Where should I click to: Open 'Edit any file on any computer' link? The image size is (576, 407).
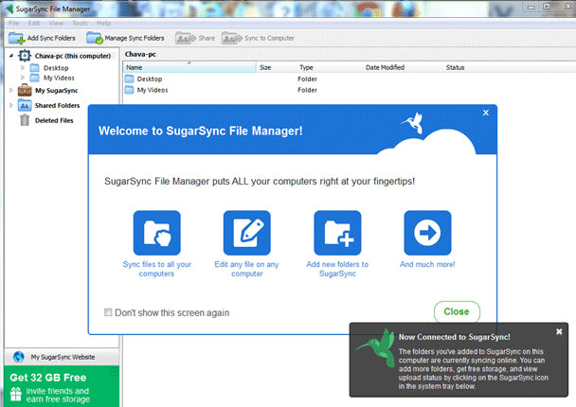(x=247, y=269)
